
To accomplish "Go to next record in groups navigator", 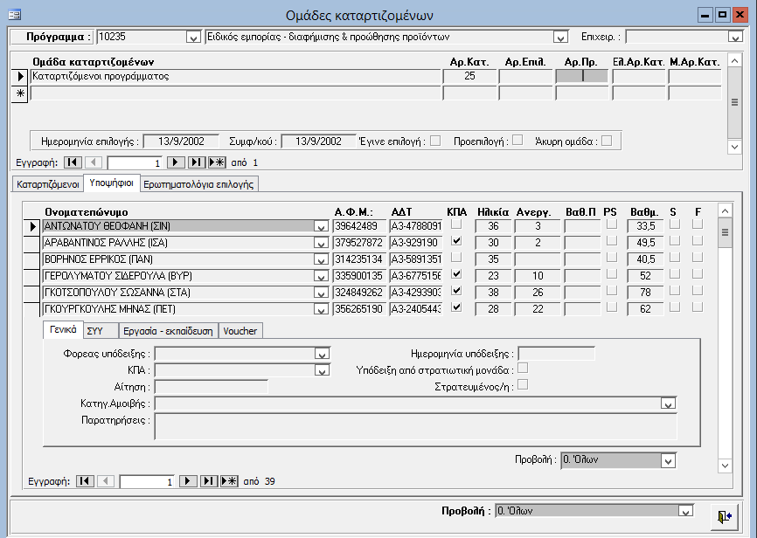I will 176,162.
